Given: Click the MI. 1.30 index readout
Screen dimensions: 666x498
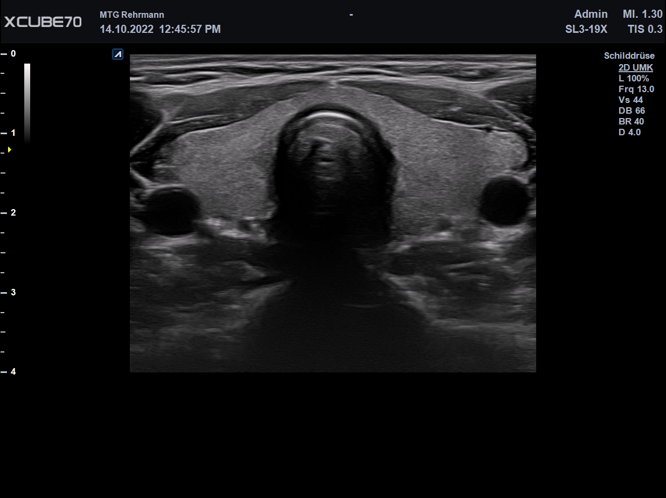Looking at the screenshot, I should click(643, 14).
